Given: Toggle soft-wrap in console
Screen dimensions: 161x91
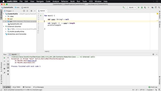Looking at the screenshot, I should pos(8,64).
